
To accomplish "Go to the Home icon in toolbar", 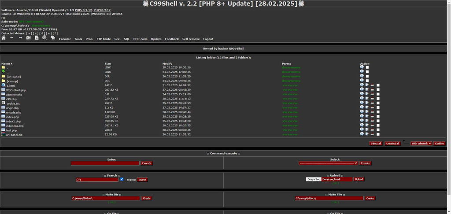I will coord(4,38).
